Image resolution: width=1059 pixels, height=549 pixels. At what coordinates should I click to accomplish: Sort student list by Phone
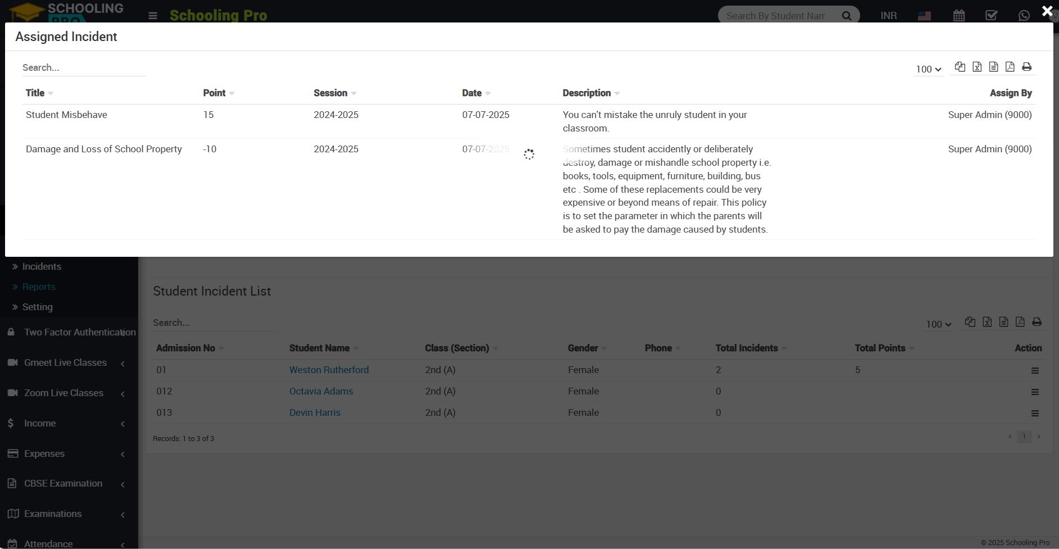(x=662, y=348)
